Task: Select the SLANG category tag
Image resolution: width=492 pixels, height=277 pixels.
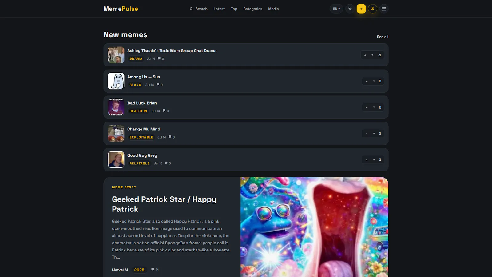Action: point(135,85)
